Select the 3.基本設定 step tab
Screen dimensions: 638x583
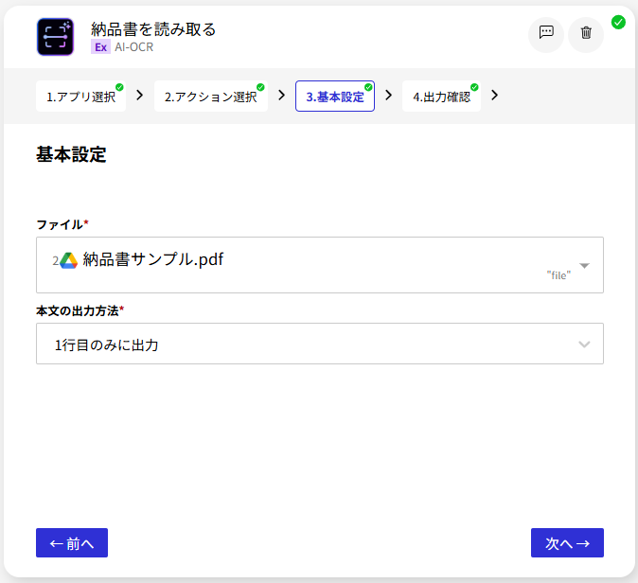(335, 97)
